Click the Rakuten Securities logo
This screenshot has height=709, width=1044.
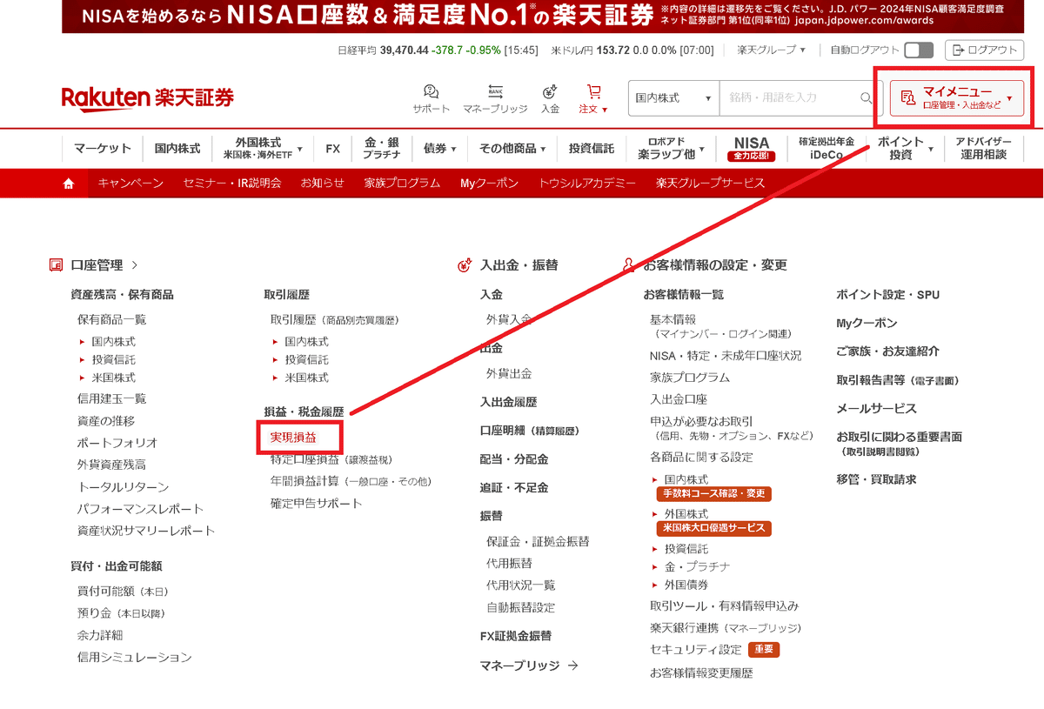[148, 98]
